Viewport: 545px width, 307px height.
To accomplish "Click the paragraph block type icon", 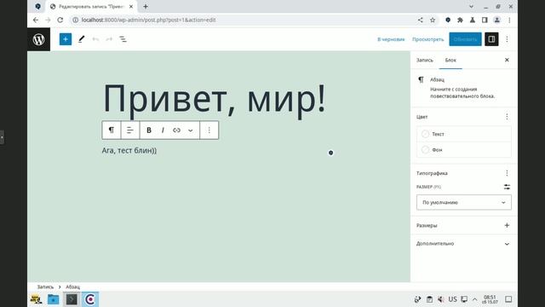I will pyautogui.click(x=112, y=130).
